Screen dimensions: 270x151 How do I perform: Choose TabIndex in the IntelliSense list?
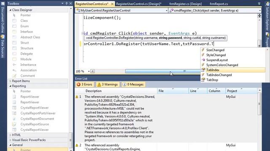(233, 70)
